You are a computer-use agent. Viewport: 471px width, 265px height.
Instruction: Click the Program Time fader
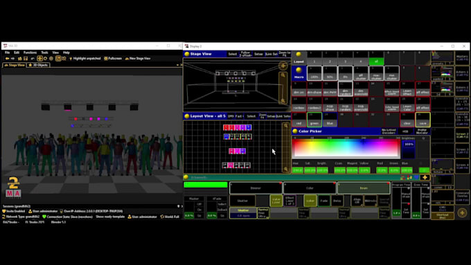pyautogui.click(x=396, y=203)
